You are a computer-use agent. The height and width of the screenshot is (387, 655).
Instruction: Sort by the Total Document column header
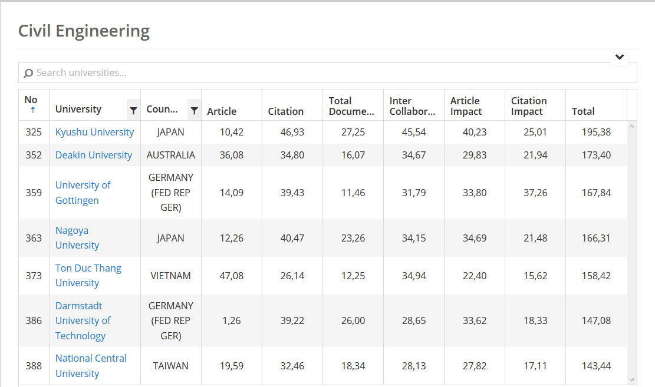[x=351, y=106]
